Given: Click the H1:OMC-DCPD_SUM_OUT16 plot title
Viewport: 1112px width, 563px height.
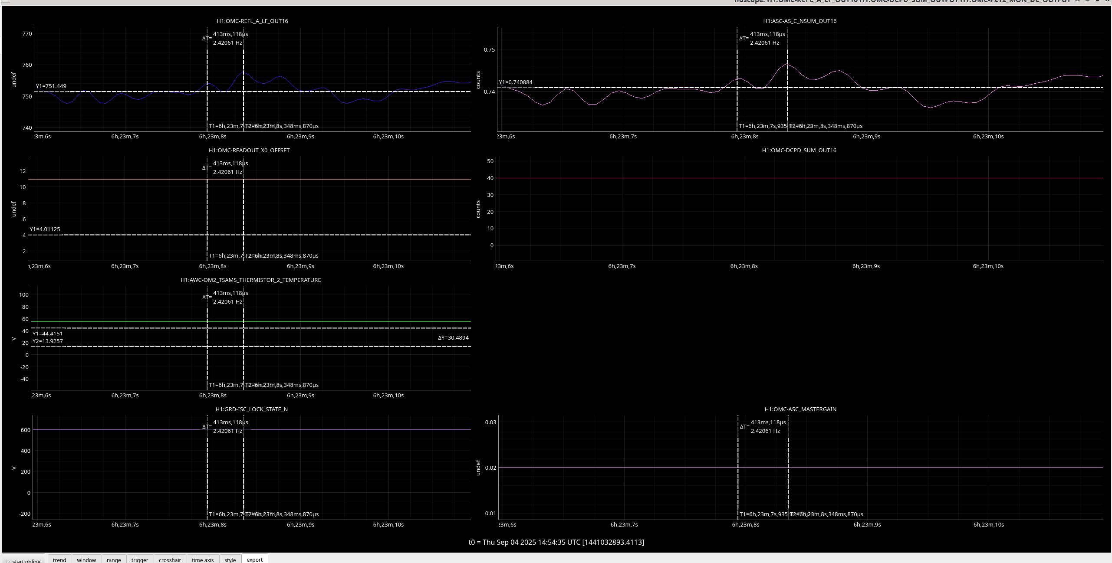Looking at the screenshot, I should 799,150.
